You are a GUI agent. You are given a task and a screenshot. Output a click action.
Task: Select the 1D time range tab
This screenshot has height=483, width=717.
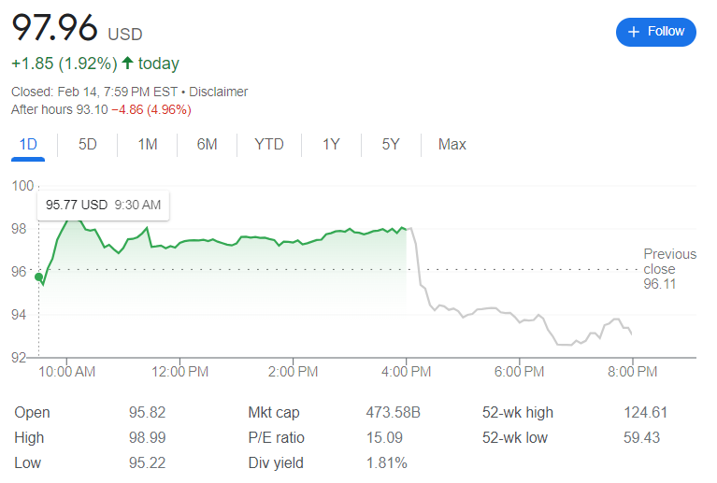click(28, 145)
